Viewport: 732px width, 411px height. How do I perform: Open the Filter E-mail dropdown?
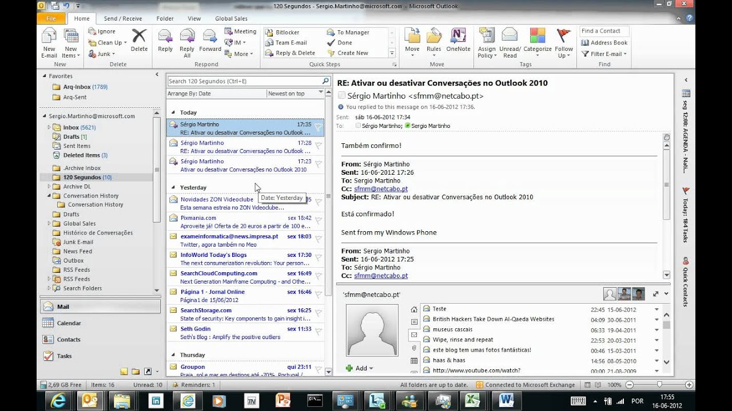tap(604, 54)
